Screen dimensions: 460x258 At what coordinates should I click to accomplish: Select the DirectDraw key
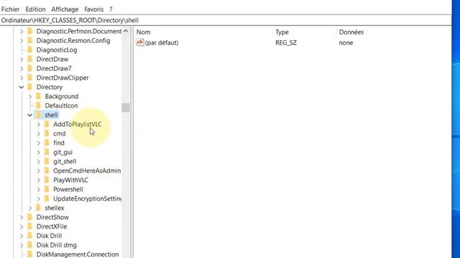click(x=52, y=59)
